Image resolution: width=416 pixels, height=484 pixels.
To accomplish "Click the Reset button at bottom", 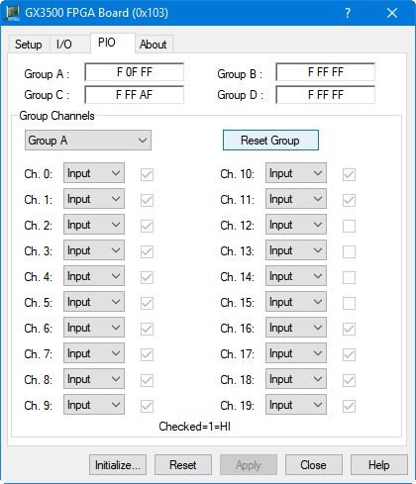I will pos(183,465).
